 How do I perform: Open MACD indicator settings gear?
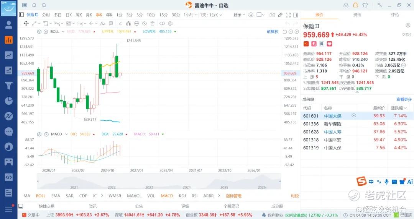click(39, 134)
